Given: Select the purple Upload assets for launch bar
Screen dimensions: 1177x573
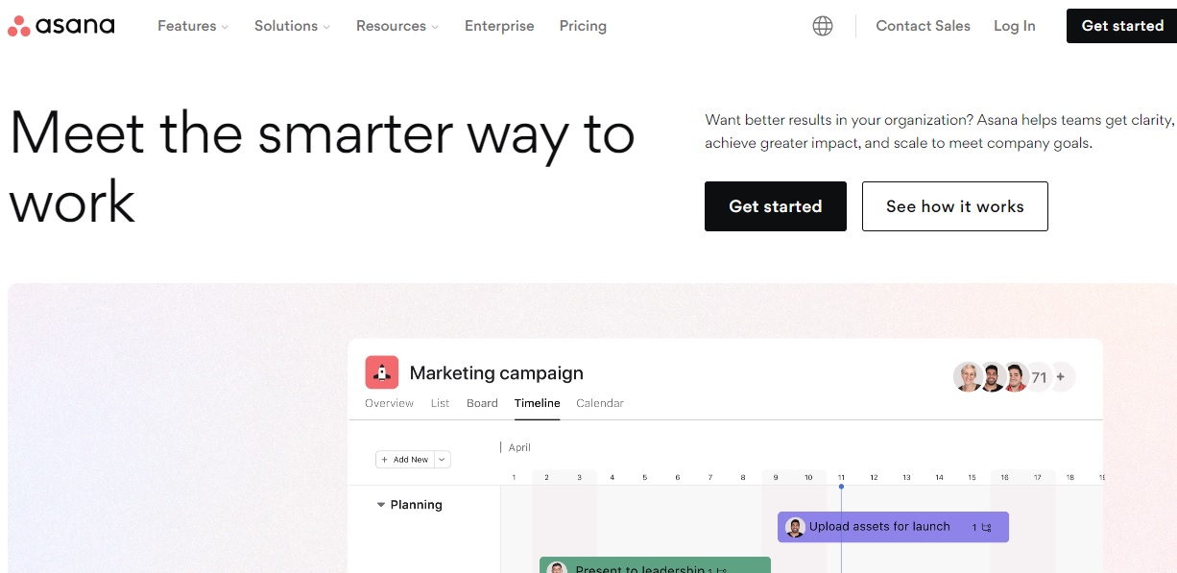Looking at the screenshot, I should [x=893, y=527].
